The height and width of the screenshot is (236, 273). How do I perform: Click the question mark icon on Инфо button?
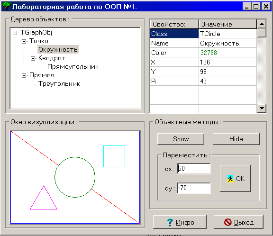pos(170,222)
